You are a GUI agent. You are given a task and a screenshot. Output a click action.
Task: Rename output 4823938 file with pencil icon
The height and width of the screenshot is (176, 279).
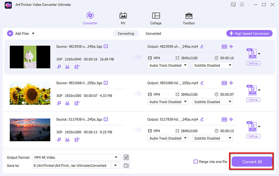point(202,47)
